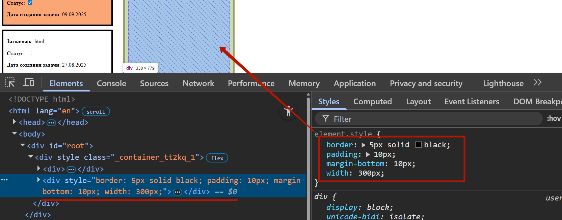Expand border shorthand property triangle
This screenshot has height=220, width=562.
[x=364, y=145]
